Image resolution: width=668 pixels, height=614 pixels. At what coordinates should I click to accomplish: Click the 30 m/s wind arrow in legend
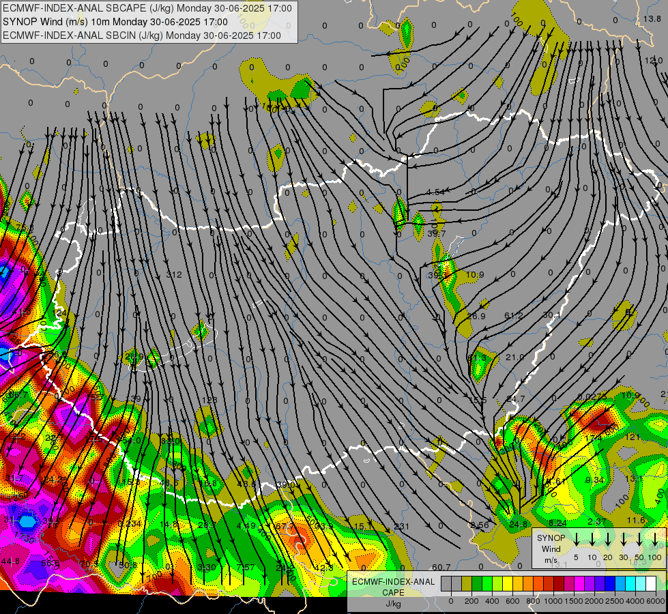[x=623, y=539]
